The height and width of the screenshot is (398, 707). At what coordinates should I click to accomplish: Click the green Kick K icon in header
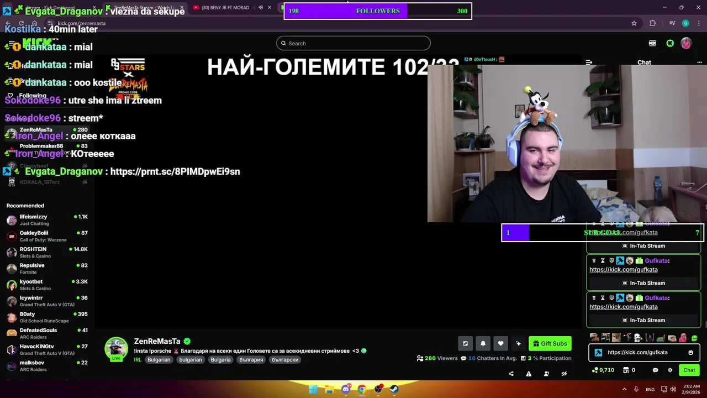click(x=670, y=43)
